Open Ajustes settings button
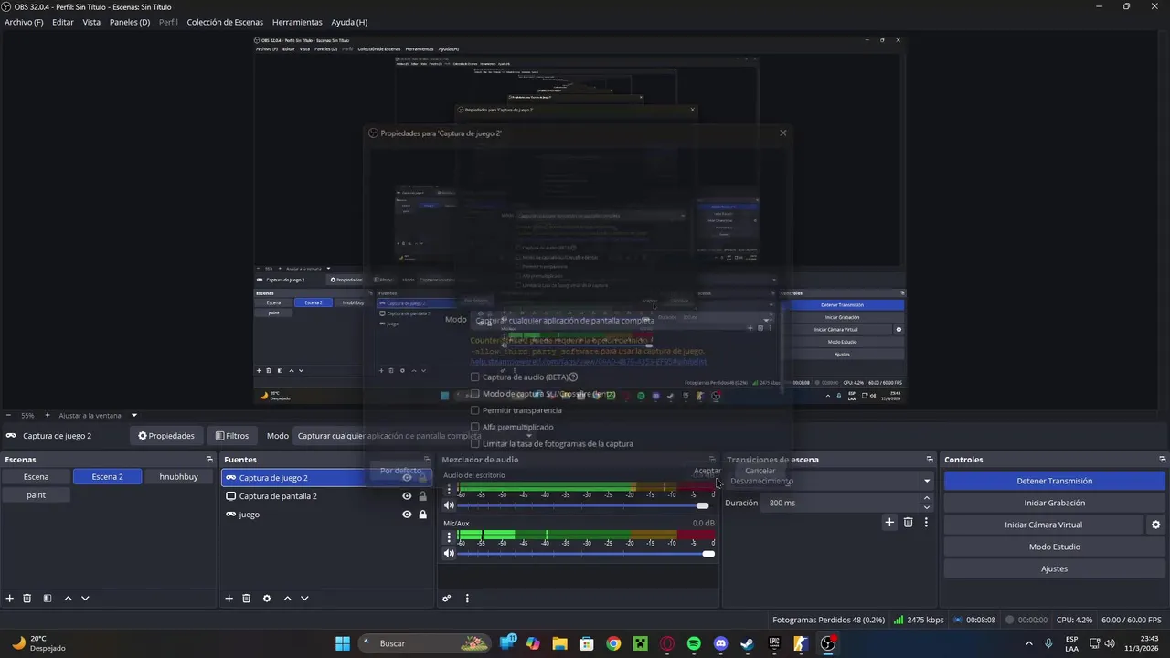Image resolution: width=1170 pixels, height=658 pixels. (1054, 568)
